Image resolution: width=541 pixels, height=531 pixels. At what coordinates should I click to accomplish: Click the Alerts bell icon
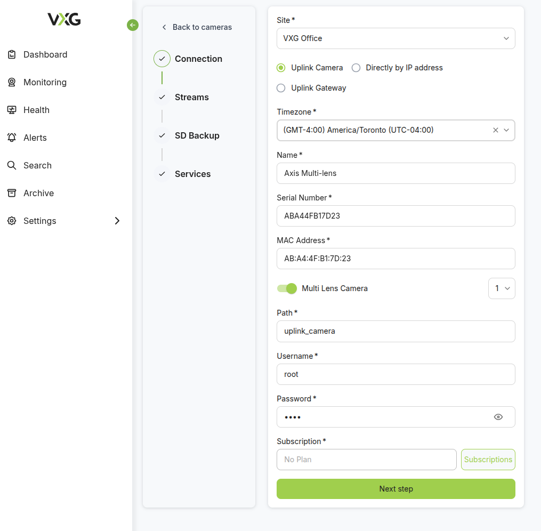point(12,138)
